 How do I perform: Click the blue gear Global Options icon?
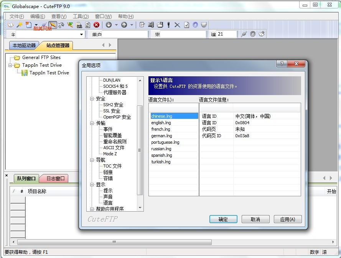pos(195,25)
